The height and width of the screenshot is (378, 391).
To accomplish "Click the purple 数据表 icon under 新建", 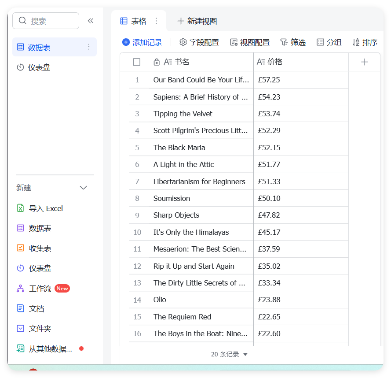I will (20, 228).
